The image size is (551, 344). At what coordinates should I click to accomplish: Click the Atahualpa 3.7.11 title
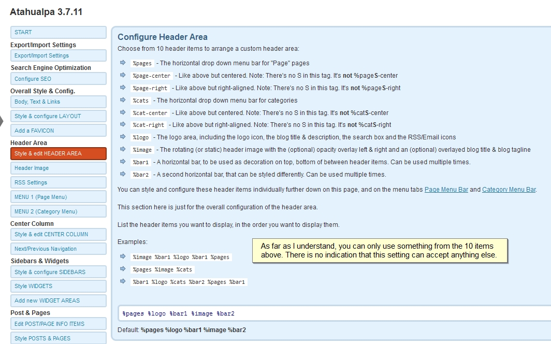pos(46,12)
